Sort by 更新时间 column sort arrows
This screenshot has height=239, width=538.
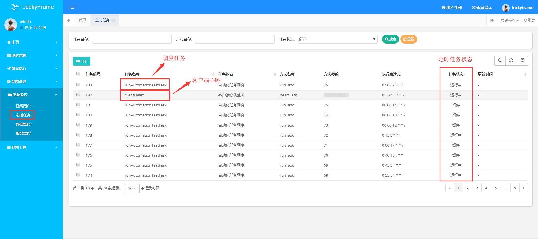point(525,74)
